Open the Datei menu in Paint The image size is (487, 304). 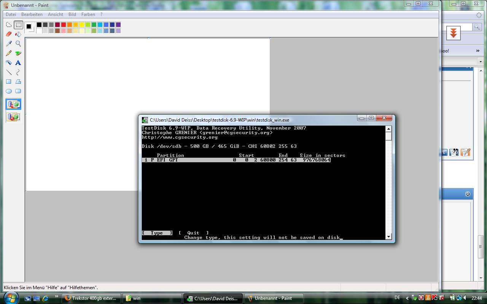11,14
